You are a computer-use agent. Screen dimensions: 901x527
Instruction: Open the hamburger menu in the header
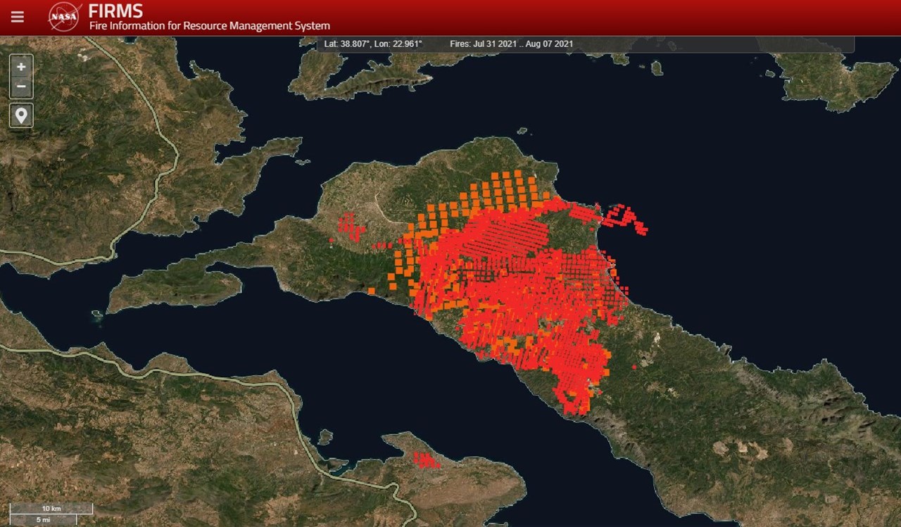[18, 17]
